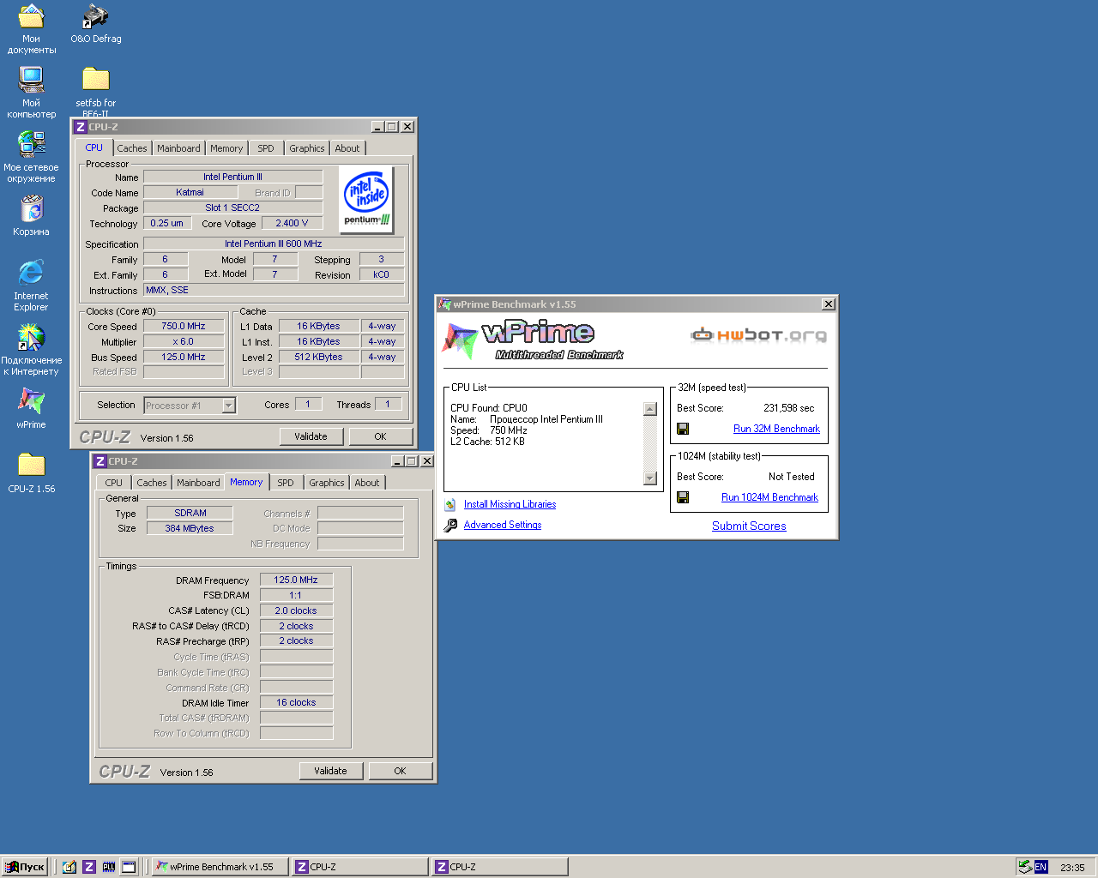1098x878 pixels.
Task: Click the Core Voltage value 2.400 V
Action: coord(292,223)
